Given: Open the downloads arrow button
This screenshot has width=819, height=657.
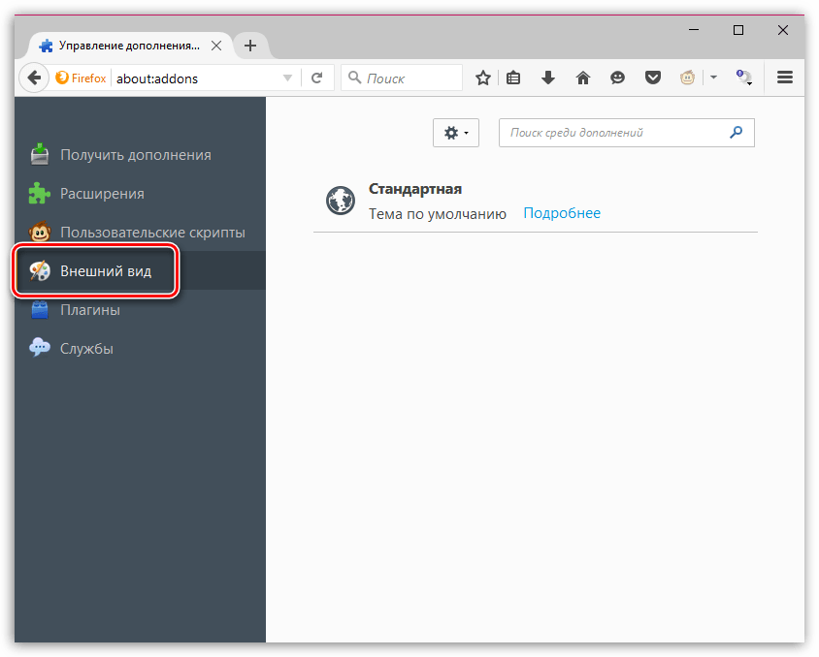Looking at the screenshot, I should [548, 78].
